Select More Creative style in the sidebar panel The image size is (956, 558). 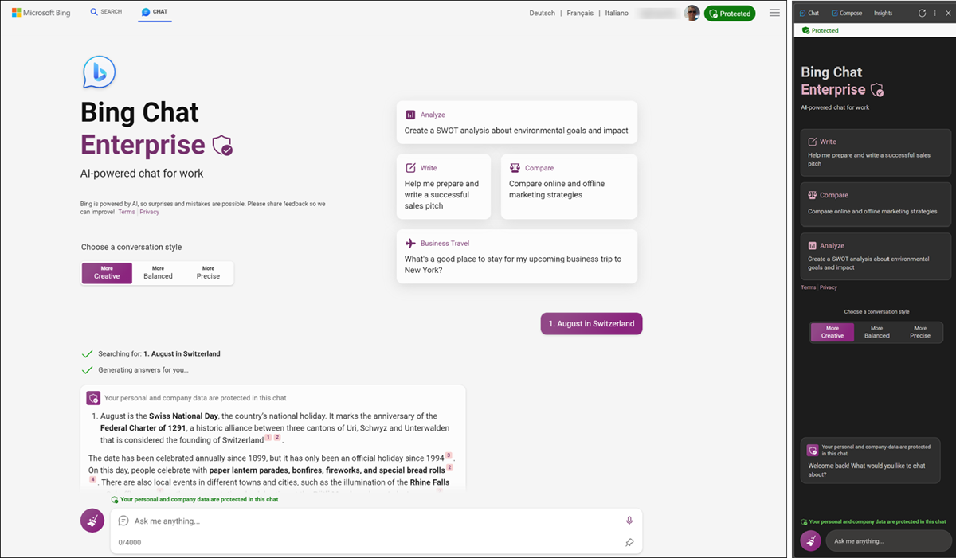click(x=832, y=332)
